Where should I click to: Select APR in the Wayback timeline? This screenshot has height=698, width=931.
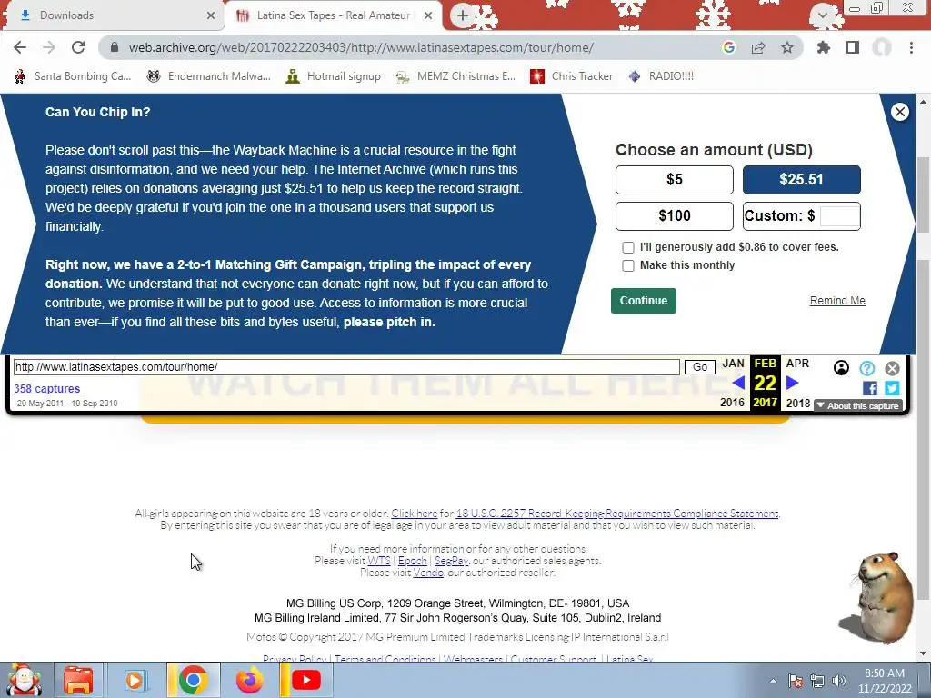pos(797,364)
